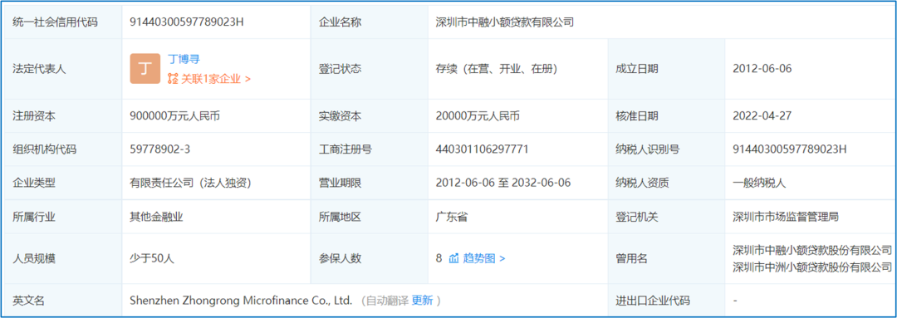
Task: Open 关联1家企业 link
Action: (216, 79)
